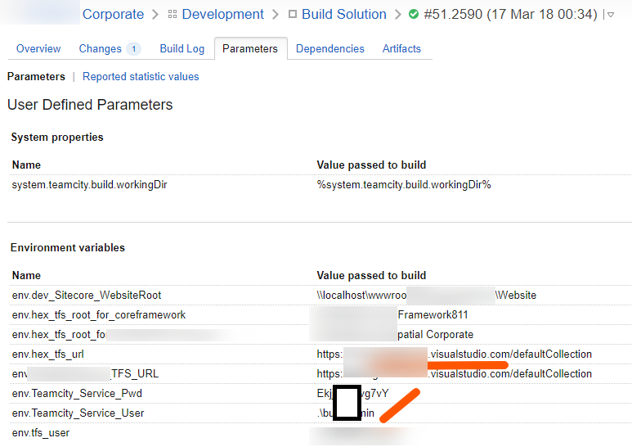Image resolution: width=632 pixels, height=447 pixels.
Task: Click the env.hex_tfs_url value cell
Action: (455, 354)
